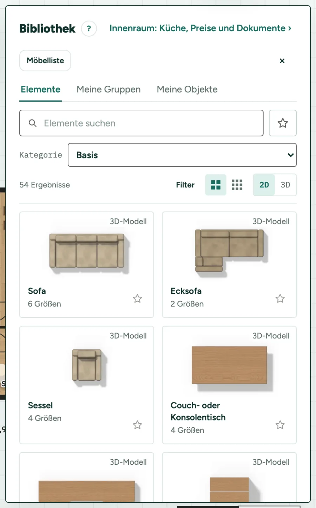Favorite the Ecksofa item star
Image resolution: width=316 pixels, height=508 pixels.
coord(280,298)
